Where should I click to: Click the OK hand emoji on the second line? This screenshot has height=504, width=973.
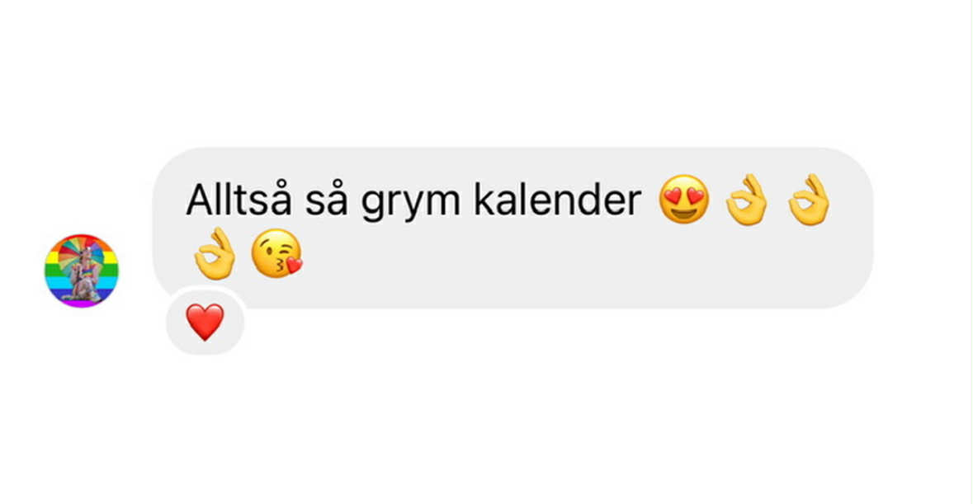pyautogui.click(x=215, y=253)
